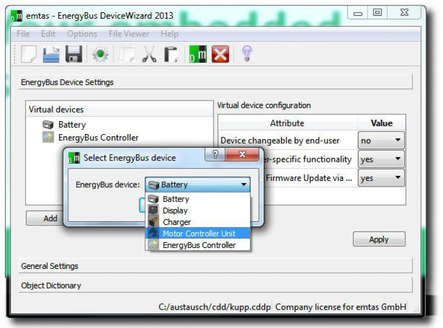Select Charger in the device dropdown list
Screen dimensions: 443x328
coord(177,222)
